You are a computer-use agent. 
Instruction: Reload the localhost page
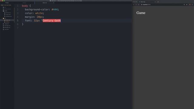pyautogui.click(x=139, y=5)
